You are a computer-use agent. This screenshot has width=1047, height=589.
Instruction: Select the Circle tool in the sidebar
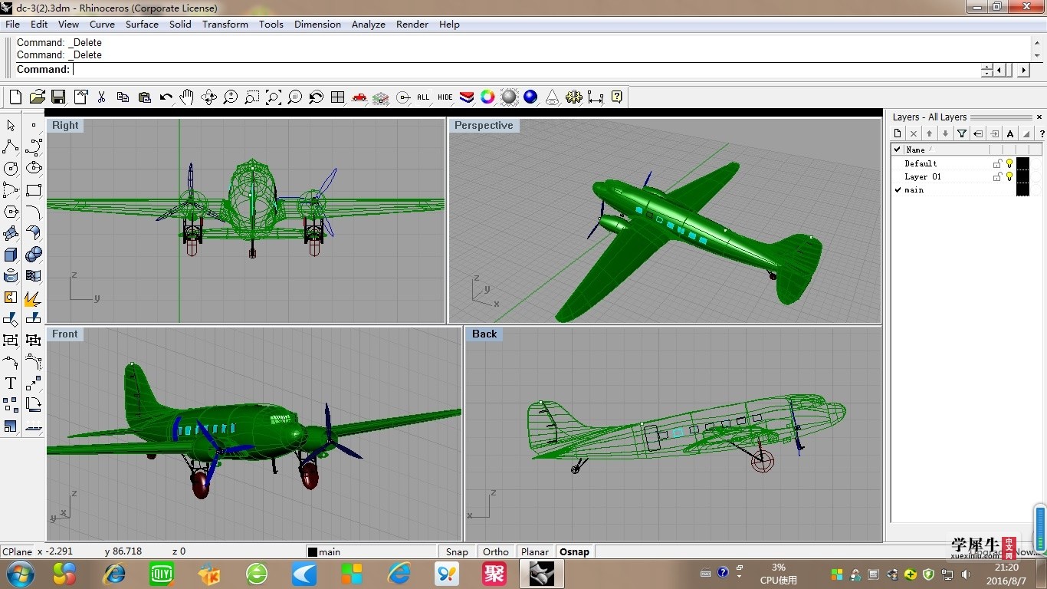coord(11,168)
